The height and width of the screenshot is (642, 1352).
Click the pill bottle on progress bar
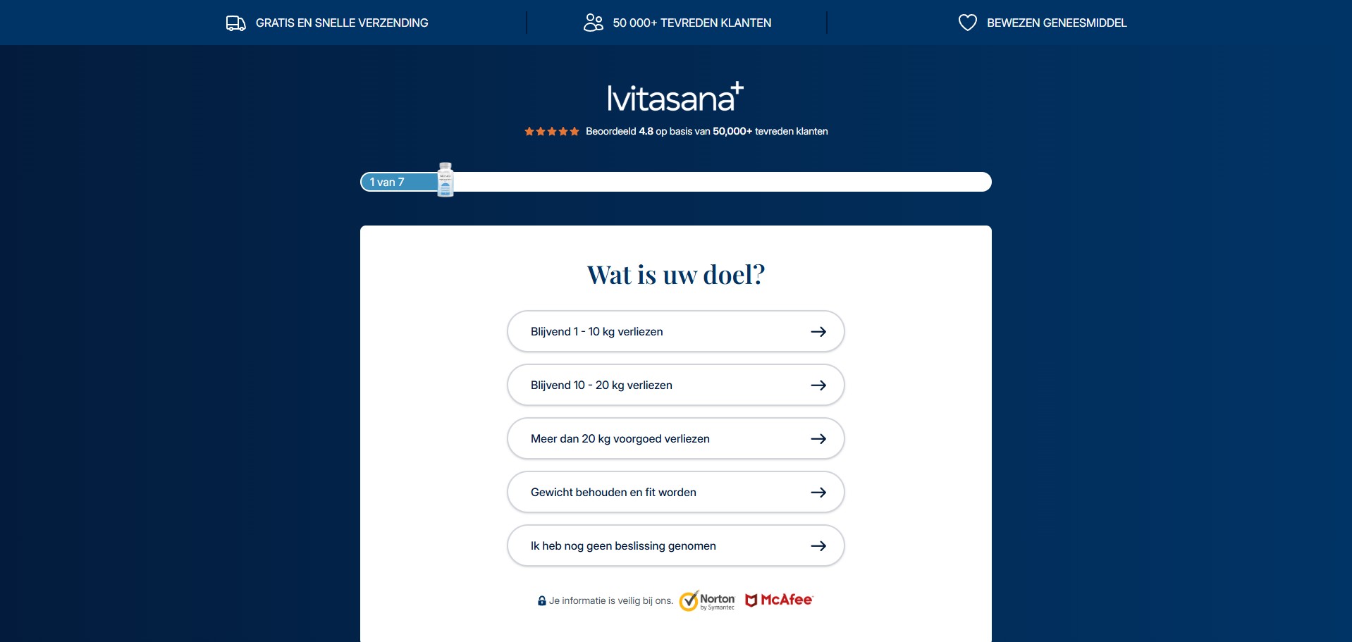tap(445, 180)
